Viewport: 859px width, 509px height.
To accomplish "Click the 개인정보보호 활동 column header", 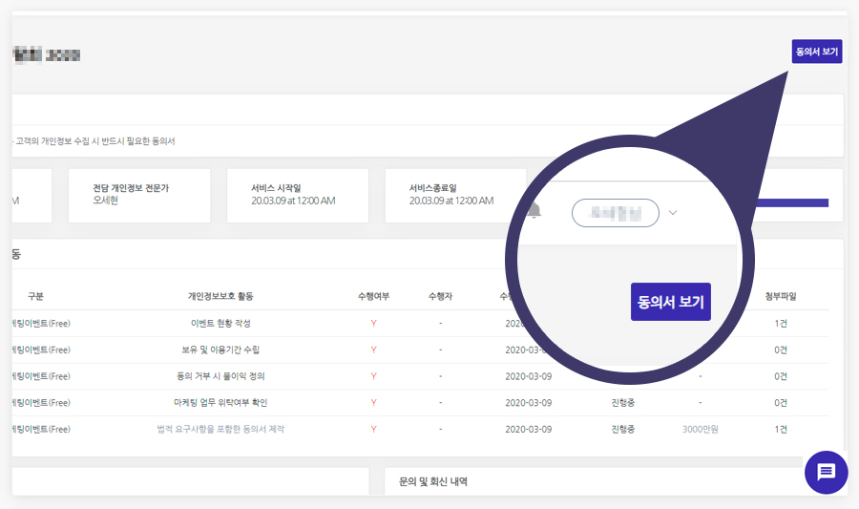I will (220, 296).
